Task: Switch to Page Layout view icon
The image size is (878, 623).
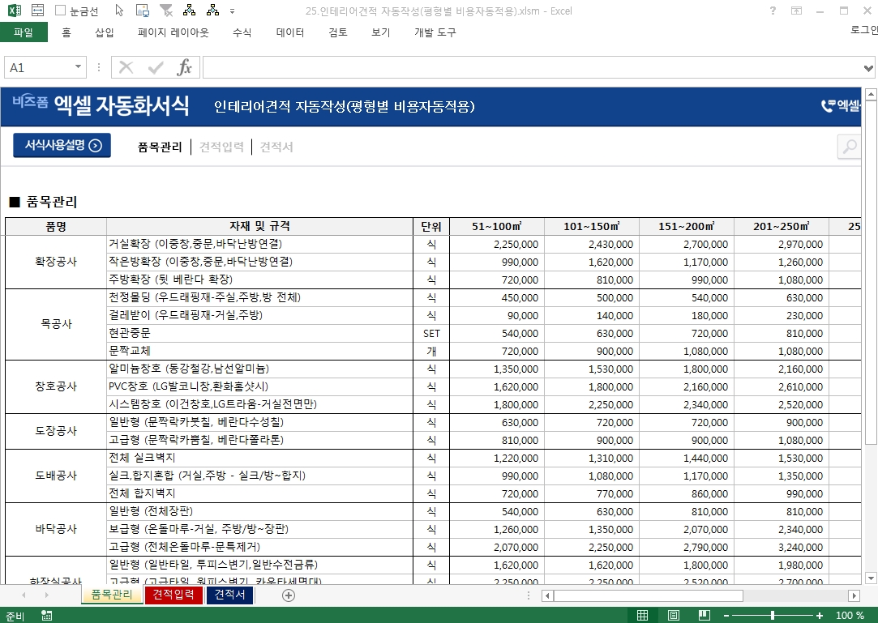Action: tap(673, 616)
